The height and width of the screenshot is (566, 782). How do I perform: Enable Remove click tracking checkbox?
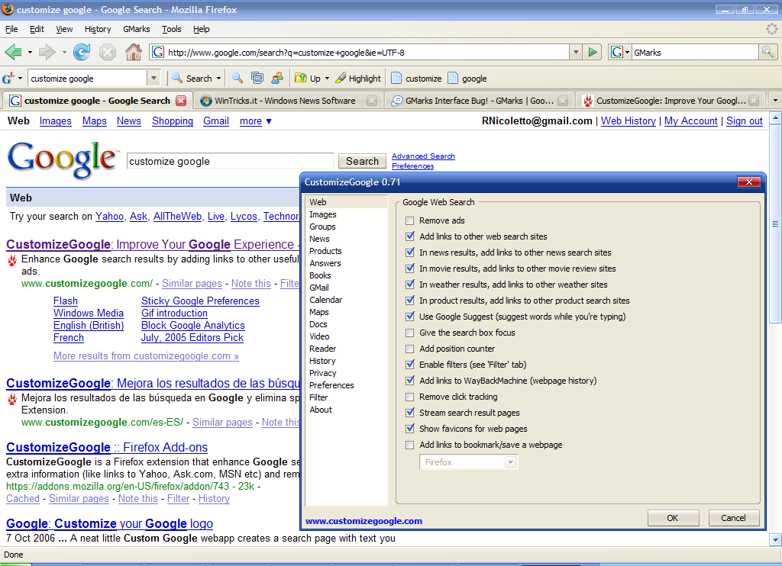pos(410,397)
